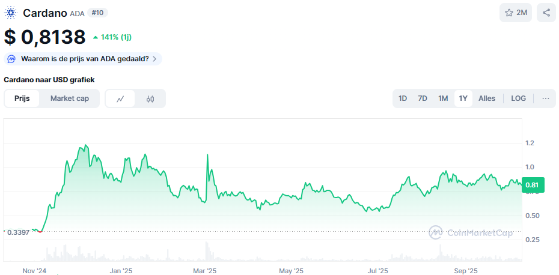Open the share icon button
This screenshot has width=559, height=275.
(546, 13)
